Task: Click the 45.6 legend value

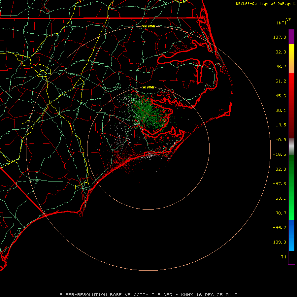Action: [281, 96]
